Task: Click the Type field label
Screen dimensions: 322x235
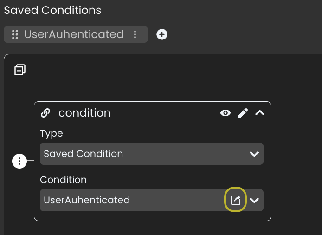Action: point(52,133)
